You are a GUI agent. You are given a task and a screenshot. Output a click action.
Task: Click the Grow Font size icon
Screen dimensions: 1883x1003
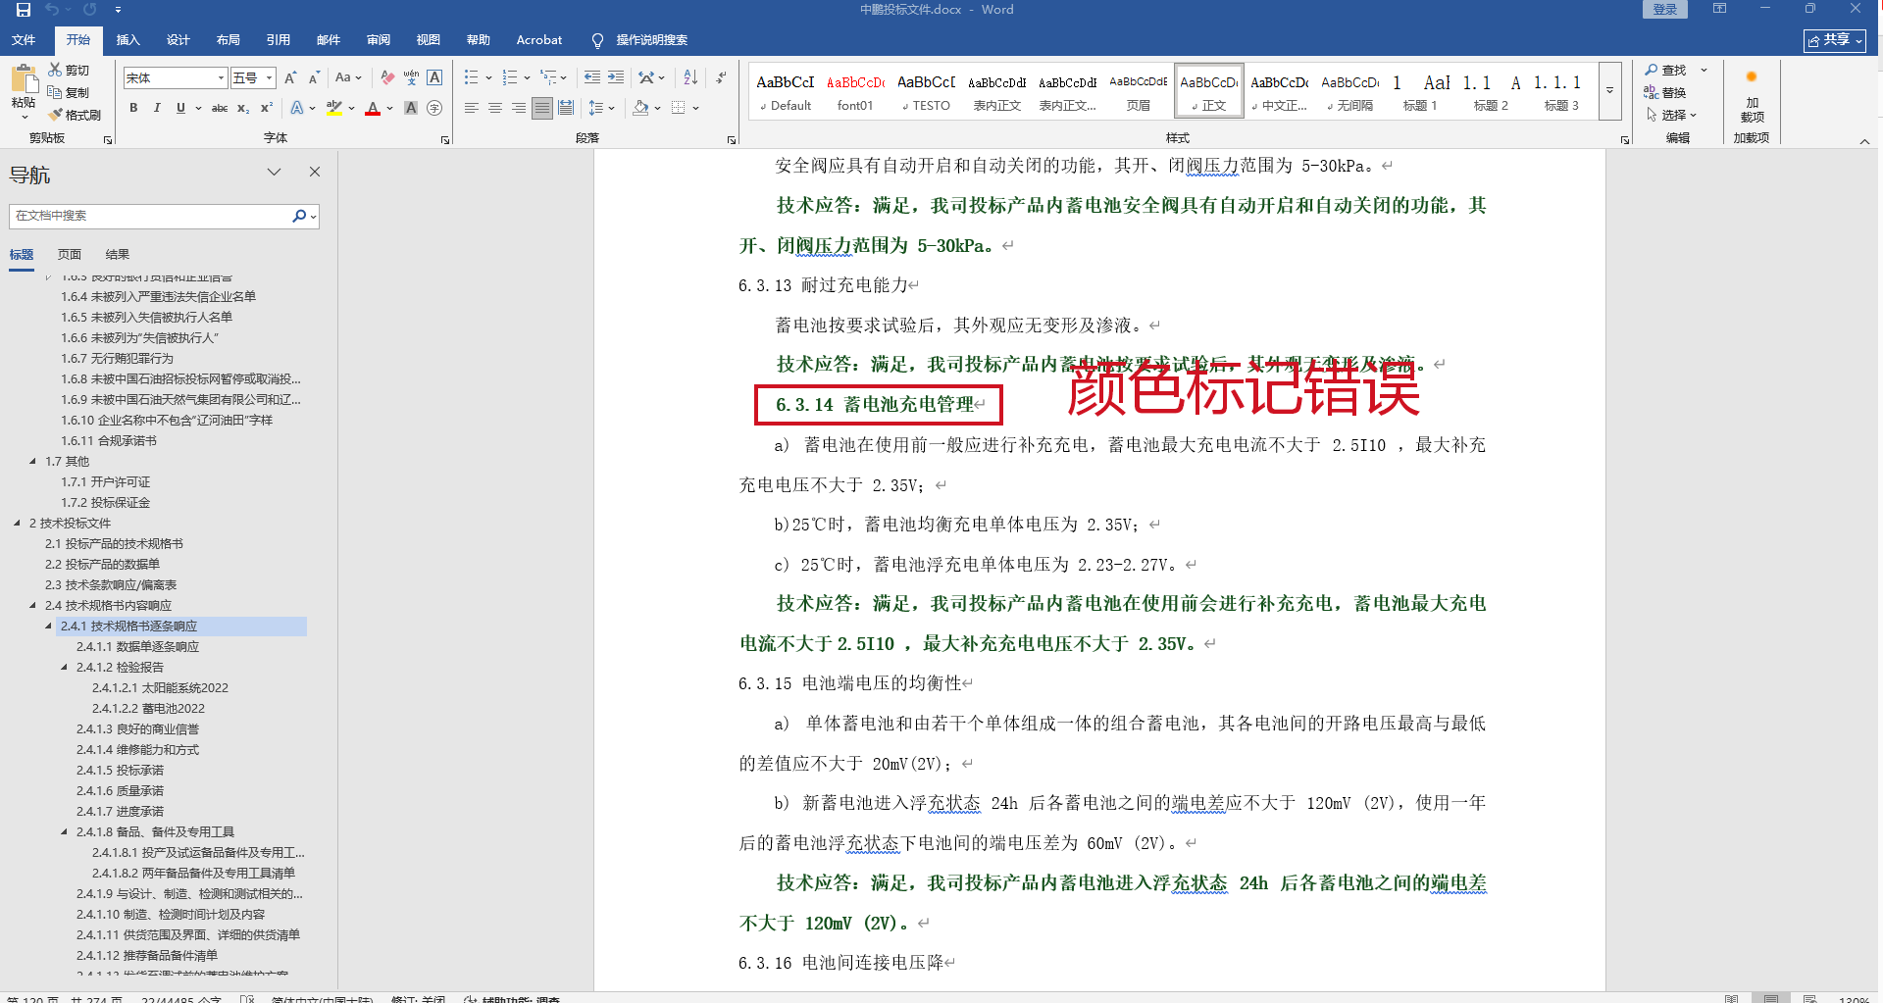pos(290,77)
